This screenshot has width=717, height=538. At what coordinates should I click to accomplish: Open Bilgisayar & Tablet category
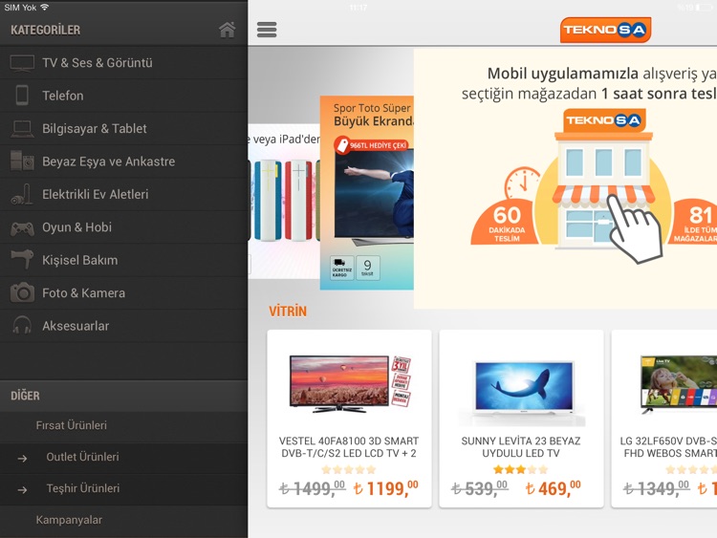point(124,128)
